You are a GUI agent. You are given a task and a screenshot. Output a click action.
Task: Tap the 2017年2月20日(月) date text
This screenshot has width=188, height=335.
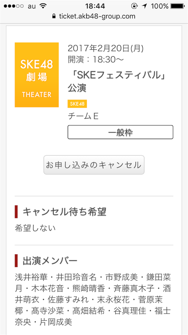click(106, 48)
